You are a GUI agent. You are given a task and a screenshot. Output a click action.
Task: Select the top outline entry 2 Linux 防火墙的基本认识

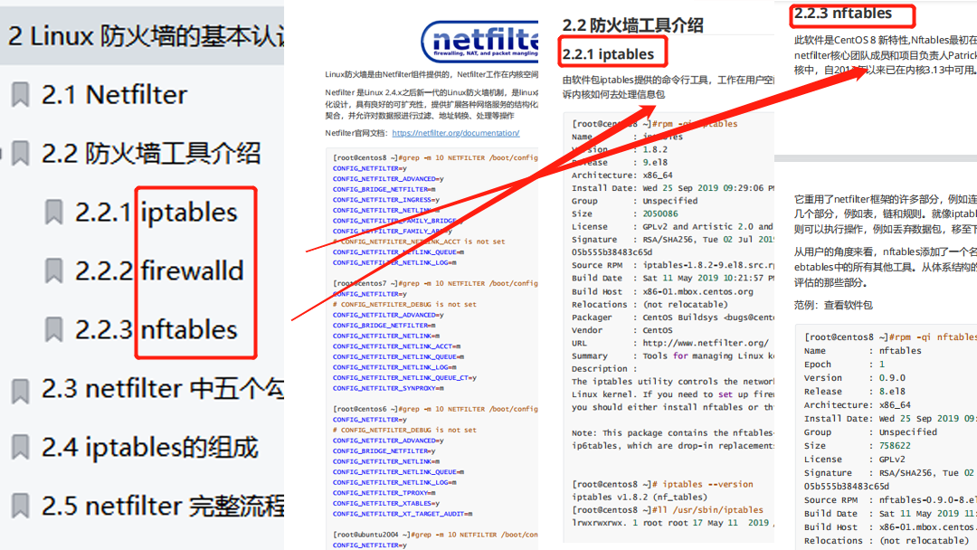[145, 36]
